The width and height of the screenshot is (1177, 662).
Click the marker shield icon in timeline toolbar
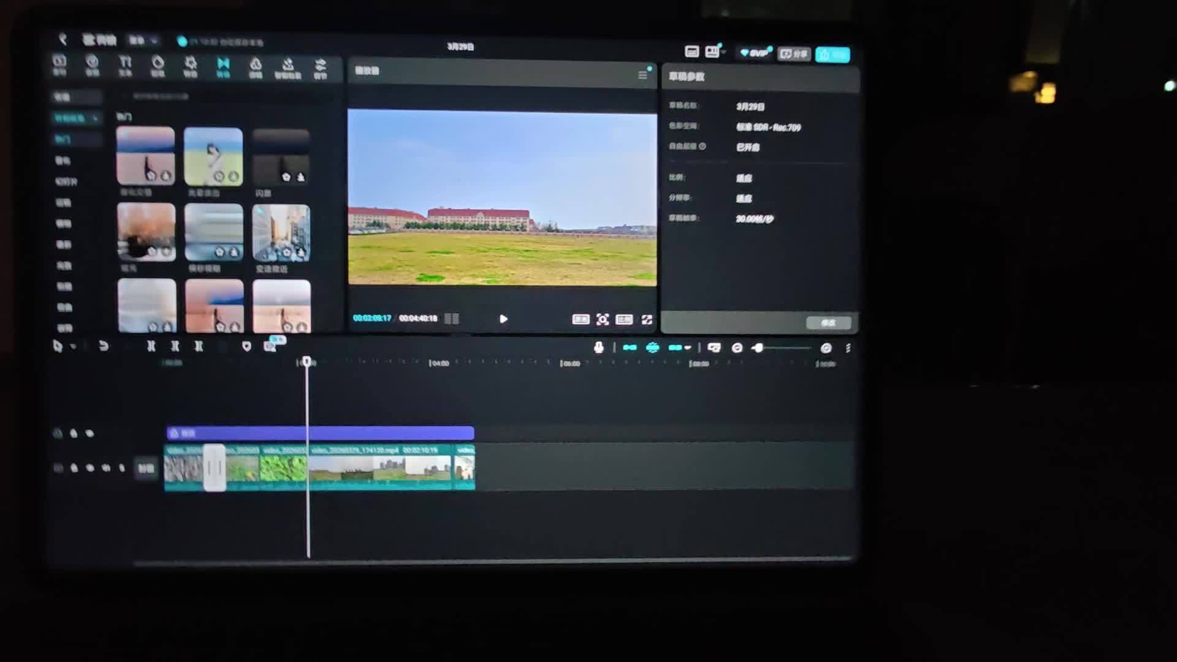246,346
